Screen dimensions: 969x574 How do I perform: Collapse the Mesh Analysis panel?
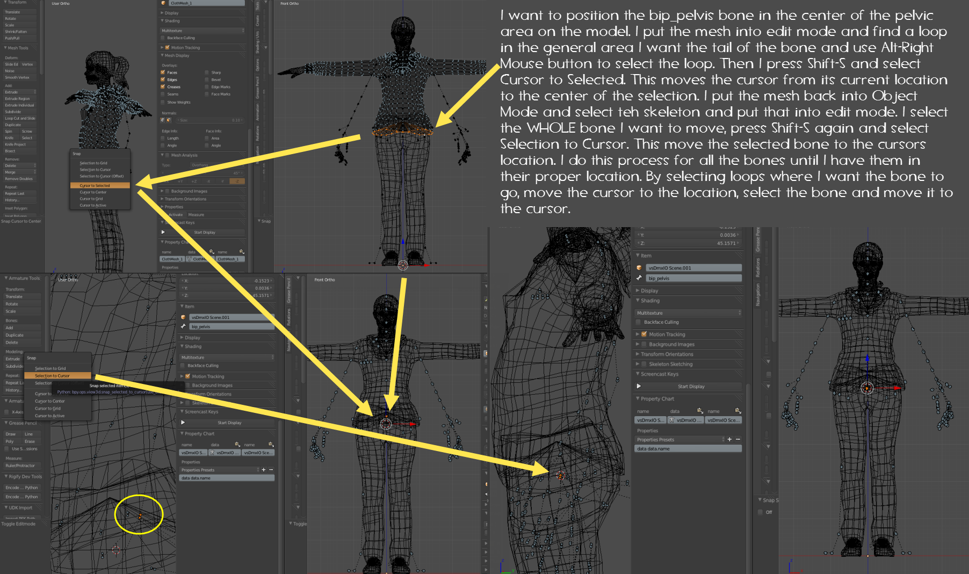click(162, 155)
